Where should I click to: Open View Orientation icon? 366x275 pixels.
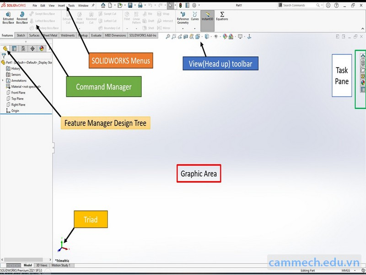point(198,37)
